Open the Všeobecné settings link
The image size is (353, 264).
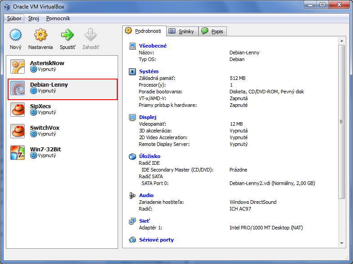tap(153, 46)
